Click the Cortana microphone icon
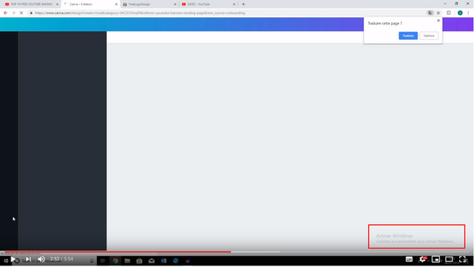Viewport: 474px width, 267px height. [92, 260]
